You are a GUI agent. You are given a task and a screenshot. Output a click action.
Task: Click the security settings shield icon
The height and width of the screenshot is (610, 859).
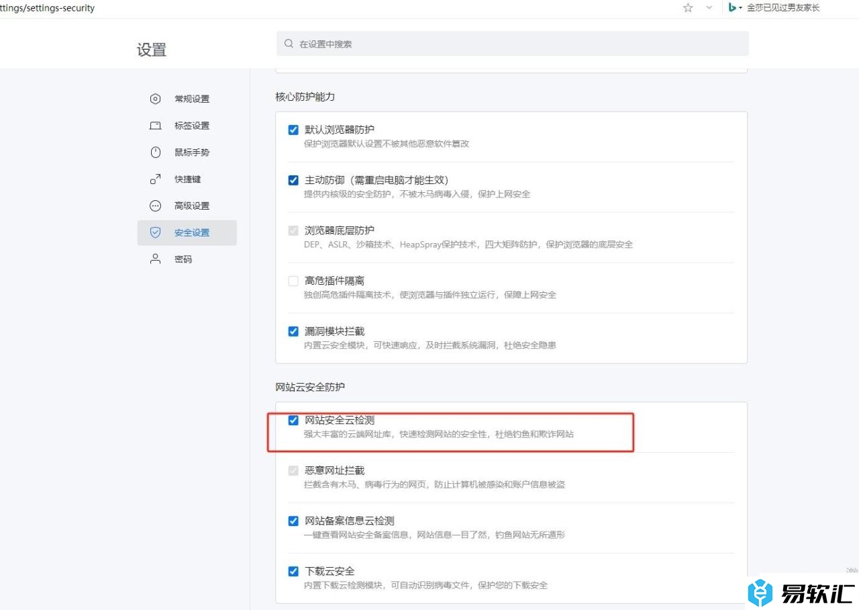155,232
